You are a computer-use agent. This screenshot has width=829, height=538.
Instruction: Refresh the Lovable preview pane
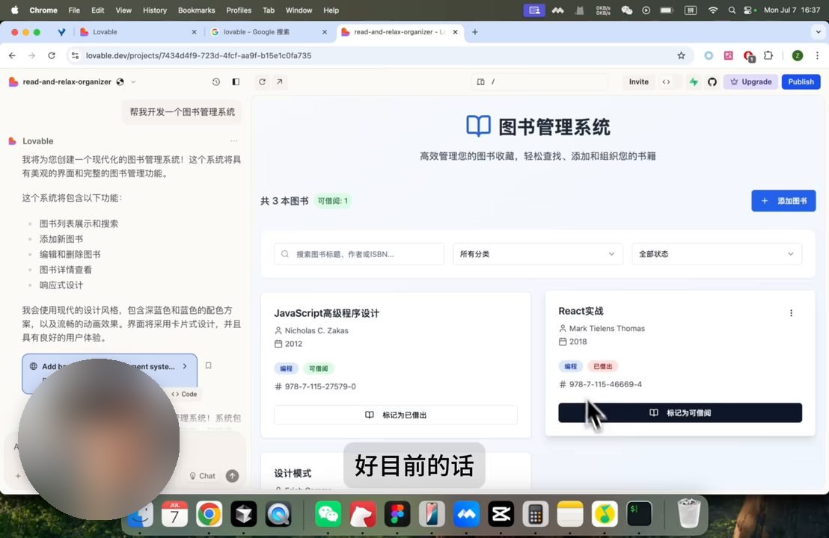[262, 82]
